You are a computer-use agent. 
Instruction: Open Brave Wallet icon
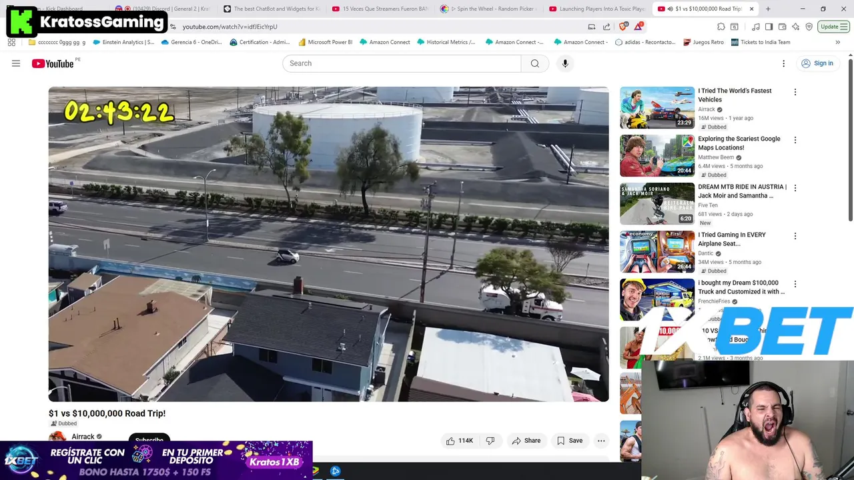point(782,27)
